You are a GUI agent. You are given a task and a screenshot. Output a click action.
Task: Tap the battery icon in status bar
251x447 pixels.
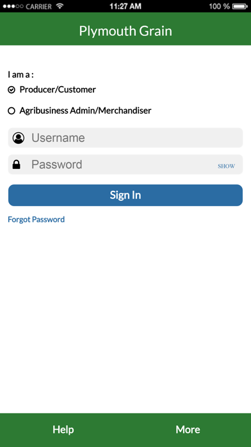pos(240,6)
